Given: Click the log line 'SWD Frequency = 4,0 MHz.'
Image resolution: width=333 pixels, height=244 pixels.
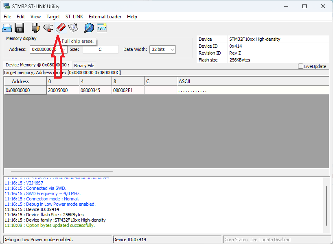Looking at the screenshot, I should 43,193.
